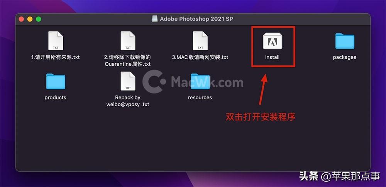Click the 2.请移除下载镜像的 Quarantine属性.txt name
This screenshot has width=386, height=187.
[127, 61]
